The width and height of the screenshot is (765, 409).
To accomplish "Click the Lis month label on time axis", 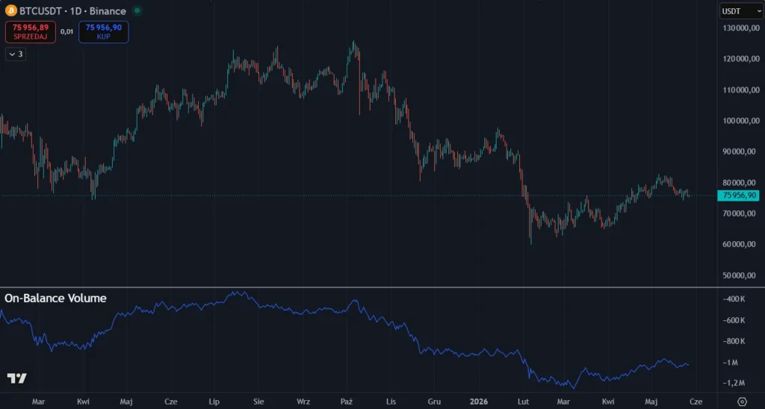I will (x=391, y=402).
